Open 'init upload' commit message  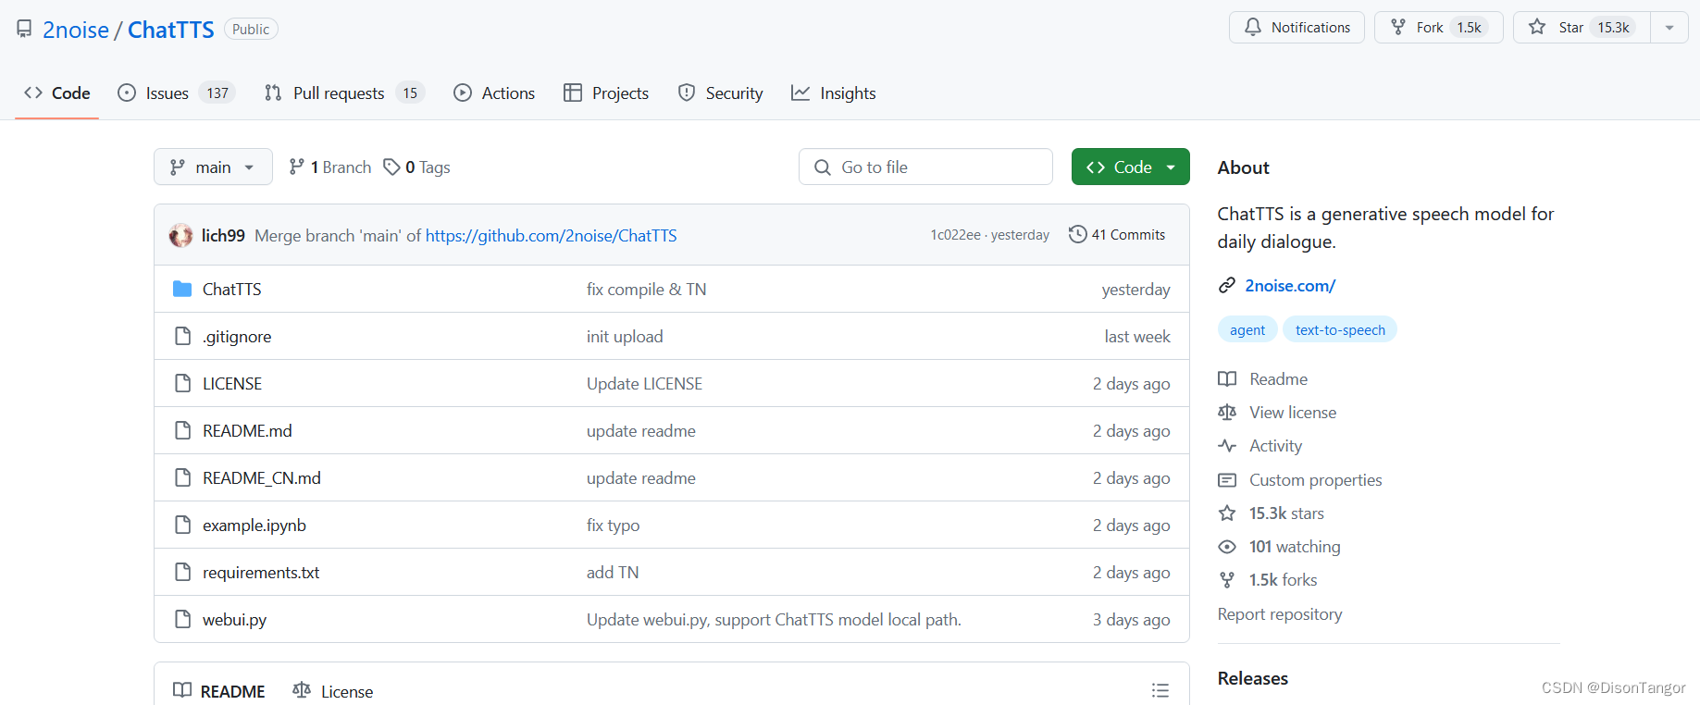(625, 337)
